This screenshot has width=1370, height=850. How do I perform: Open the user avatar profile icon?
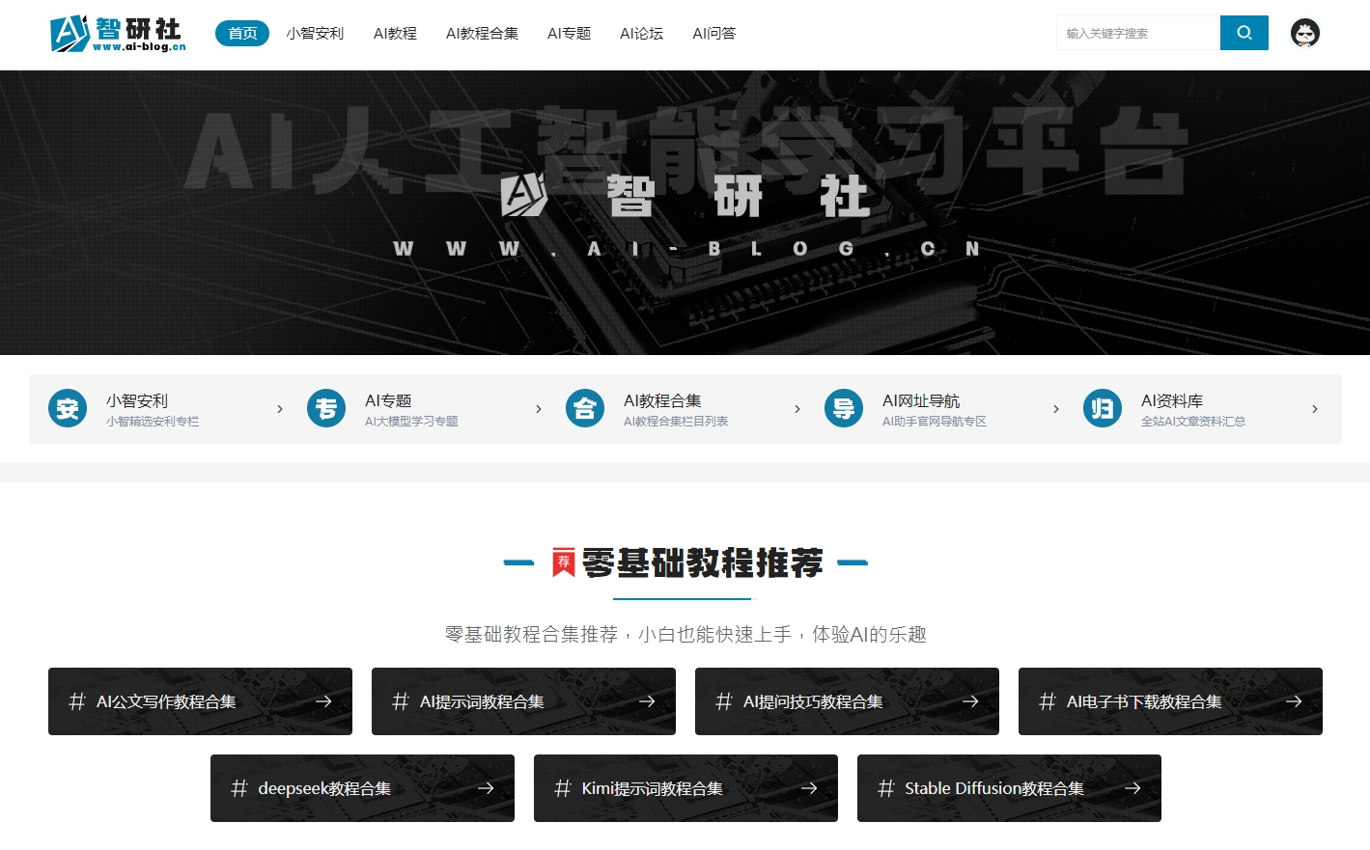(x=1304, y=33)
